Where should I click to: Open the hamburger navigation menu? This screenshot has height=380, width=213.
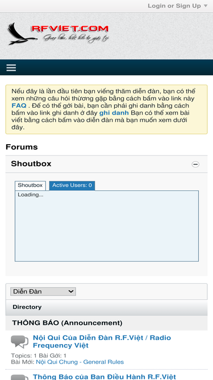coord(11,68)
